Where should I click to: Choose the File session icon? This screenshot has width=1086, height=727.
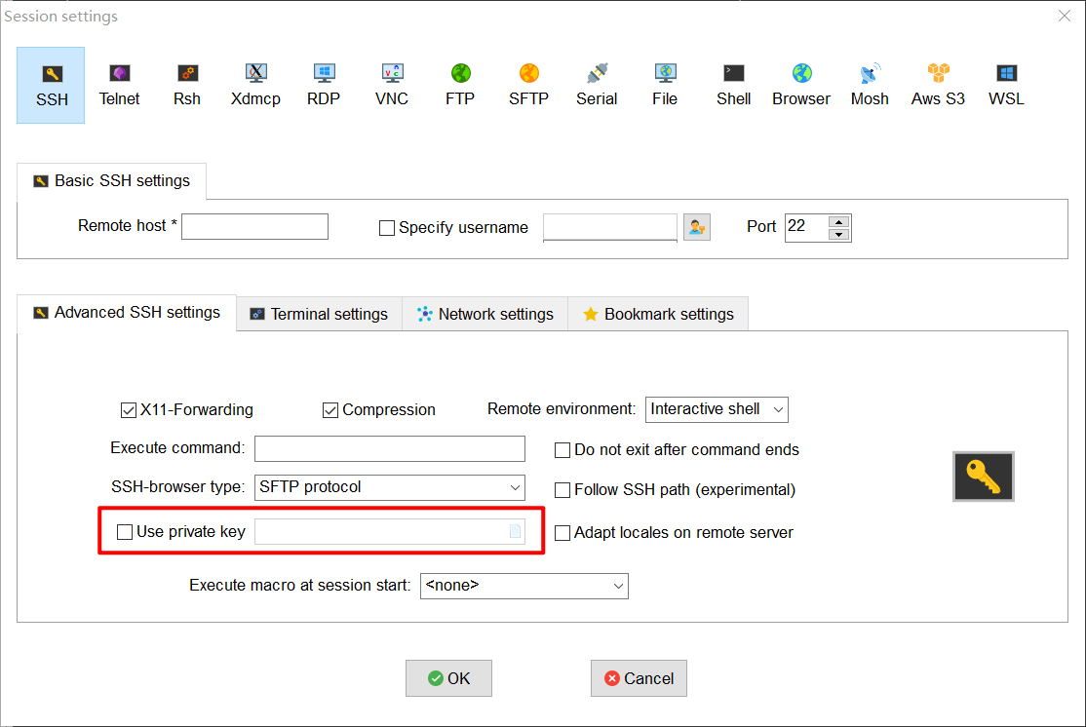665,85
